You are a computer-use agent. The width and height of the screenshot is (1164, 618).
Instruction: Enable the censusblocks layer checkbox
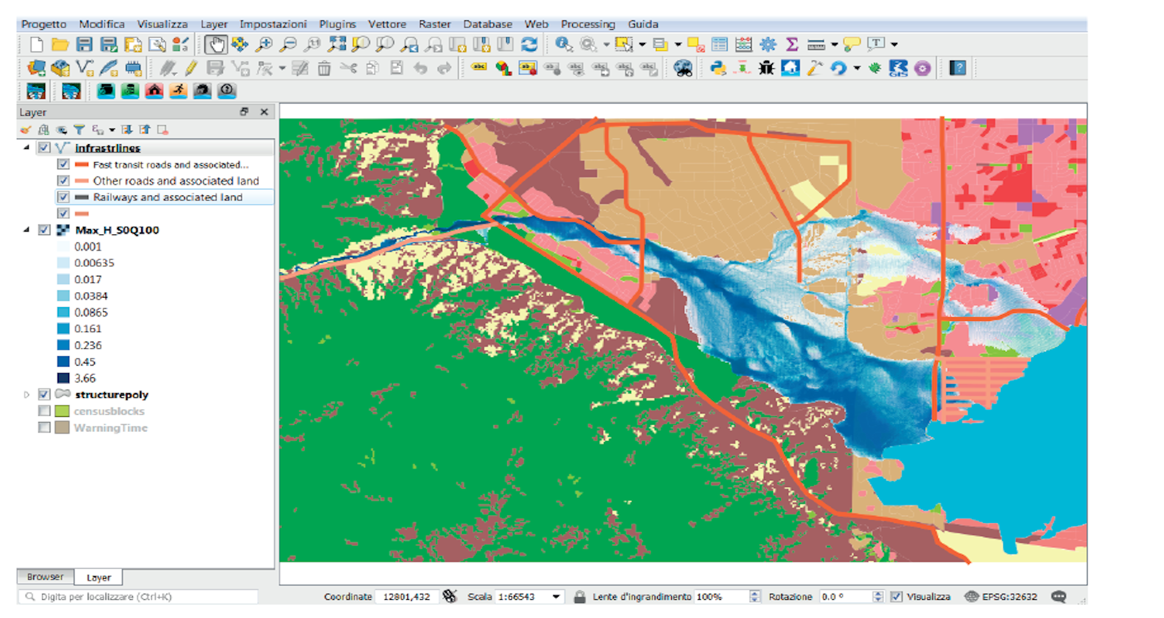[44, 411]
